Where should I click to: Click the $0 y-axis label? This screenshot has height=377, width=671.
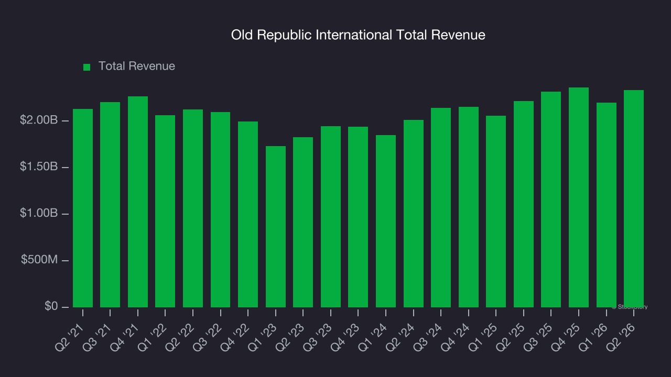click(x=51, y=307)
